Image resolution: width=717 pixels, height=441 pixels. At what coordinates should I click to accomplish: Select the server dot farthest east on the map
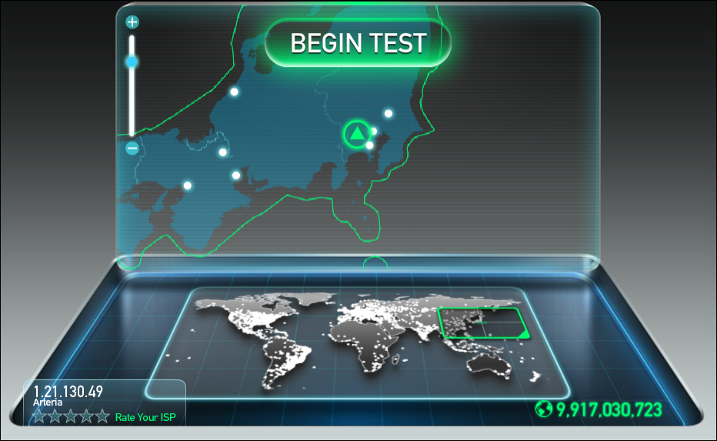tap(389, 113)
